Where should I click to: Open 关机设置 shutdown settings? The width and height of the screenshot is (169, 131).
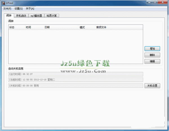click(152, 86)
